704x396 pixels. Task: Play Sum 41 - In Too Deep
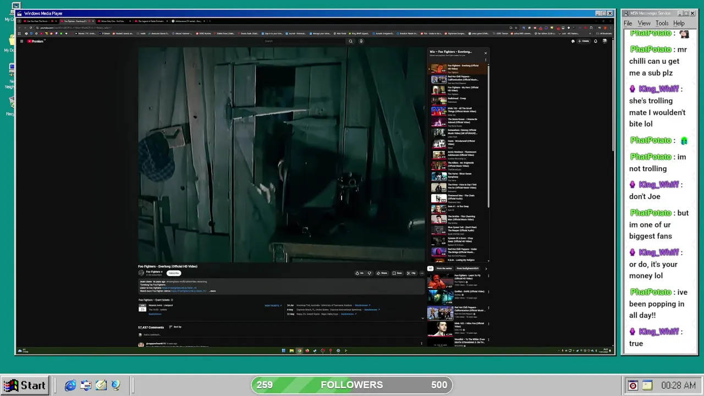click(x=458, y=208)
